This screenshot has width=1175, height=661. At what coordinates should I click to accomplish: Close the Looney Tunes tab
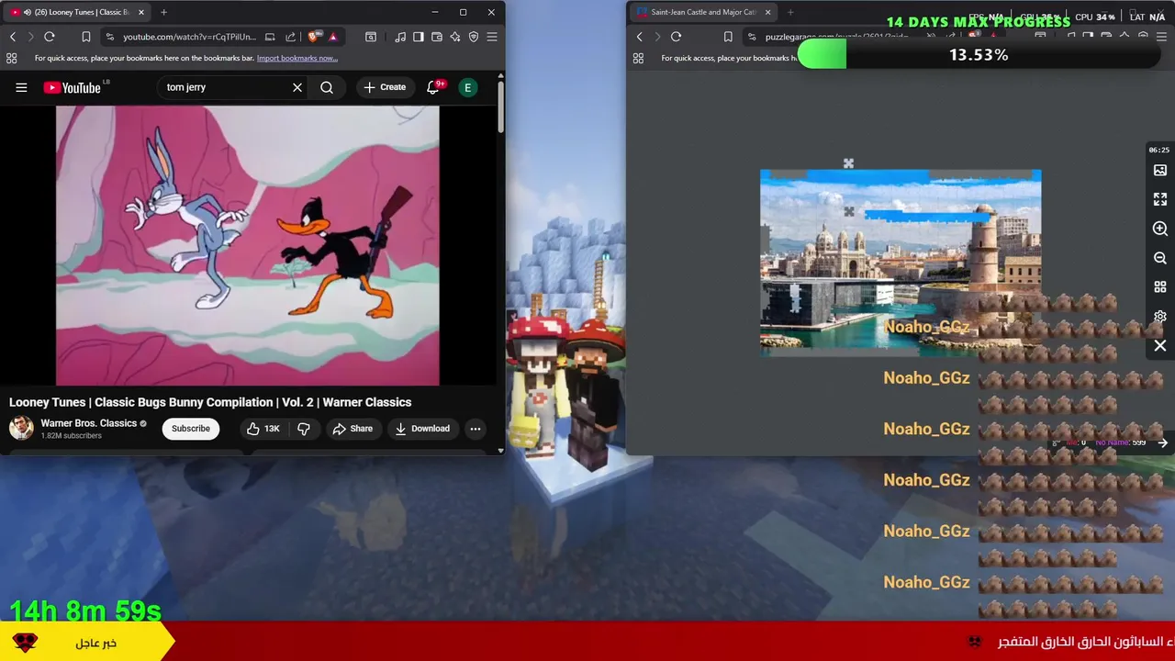pos(141,12)
